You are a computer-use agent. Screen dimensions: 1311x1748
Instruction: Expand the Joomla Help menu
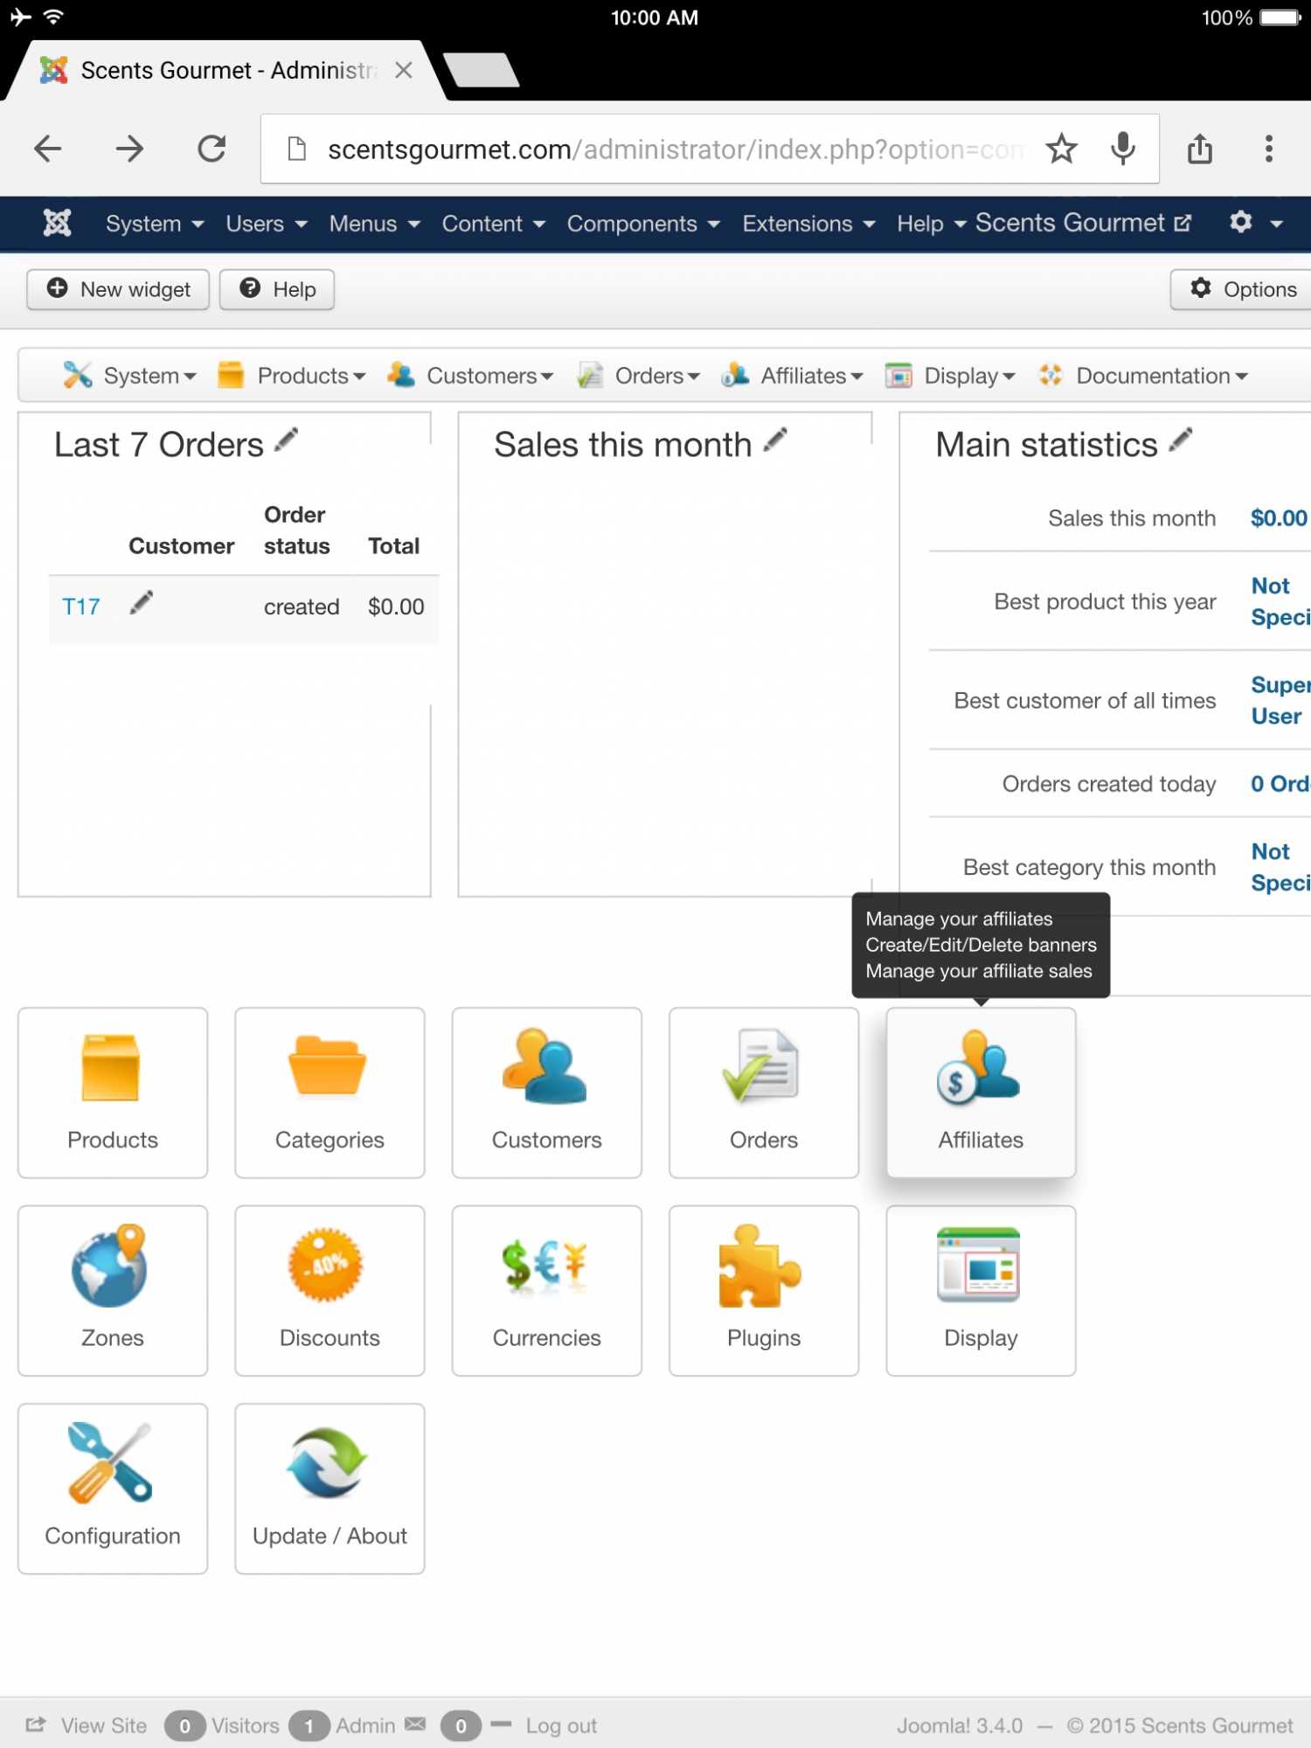pyautogui.click(x=931, y=224)
